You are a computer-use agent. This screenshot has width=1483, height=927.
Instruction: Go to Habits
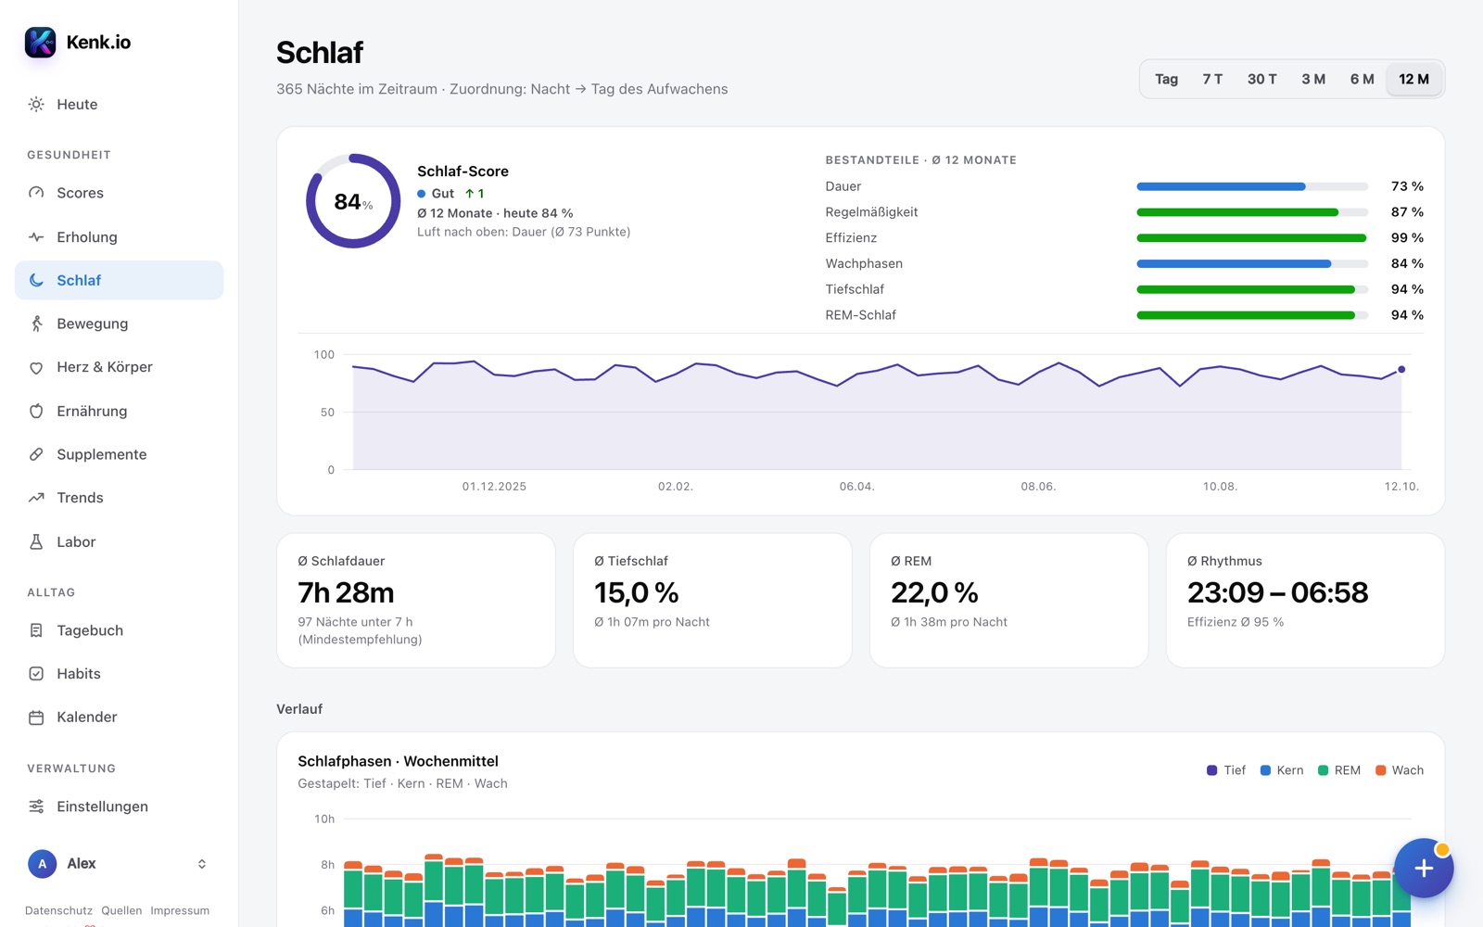(119, 674)
